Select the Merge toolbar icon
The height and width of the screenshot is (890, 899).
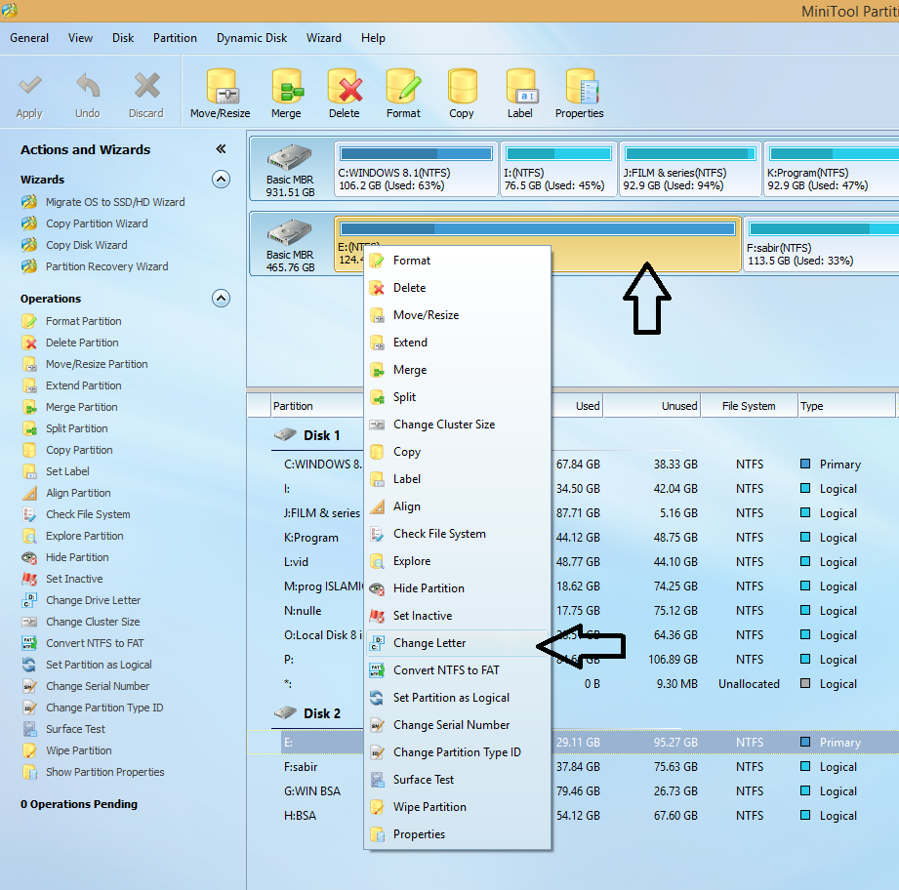tap(286, 95)
